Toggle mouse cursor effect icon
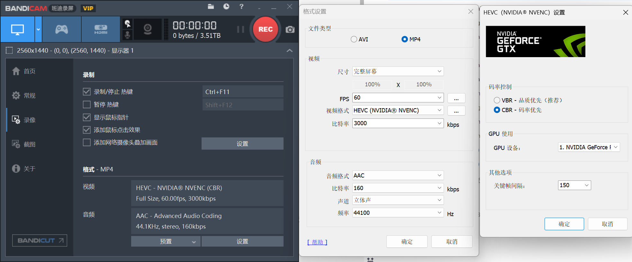The image size is (632, 262). point(128,23)
